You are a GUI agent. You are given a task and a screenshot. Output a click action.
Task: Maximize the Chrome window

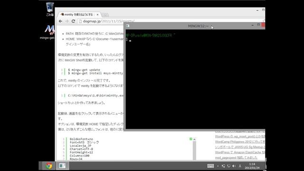[x=263, y=10]
